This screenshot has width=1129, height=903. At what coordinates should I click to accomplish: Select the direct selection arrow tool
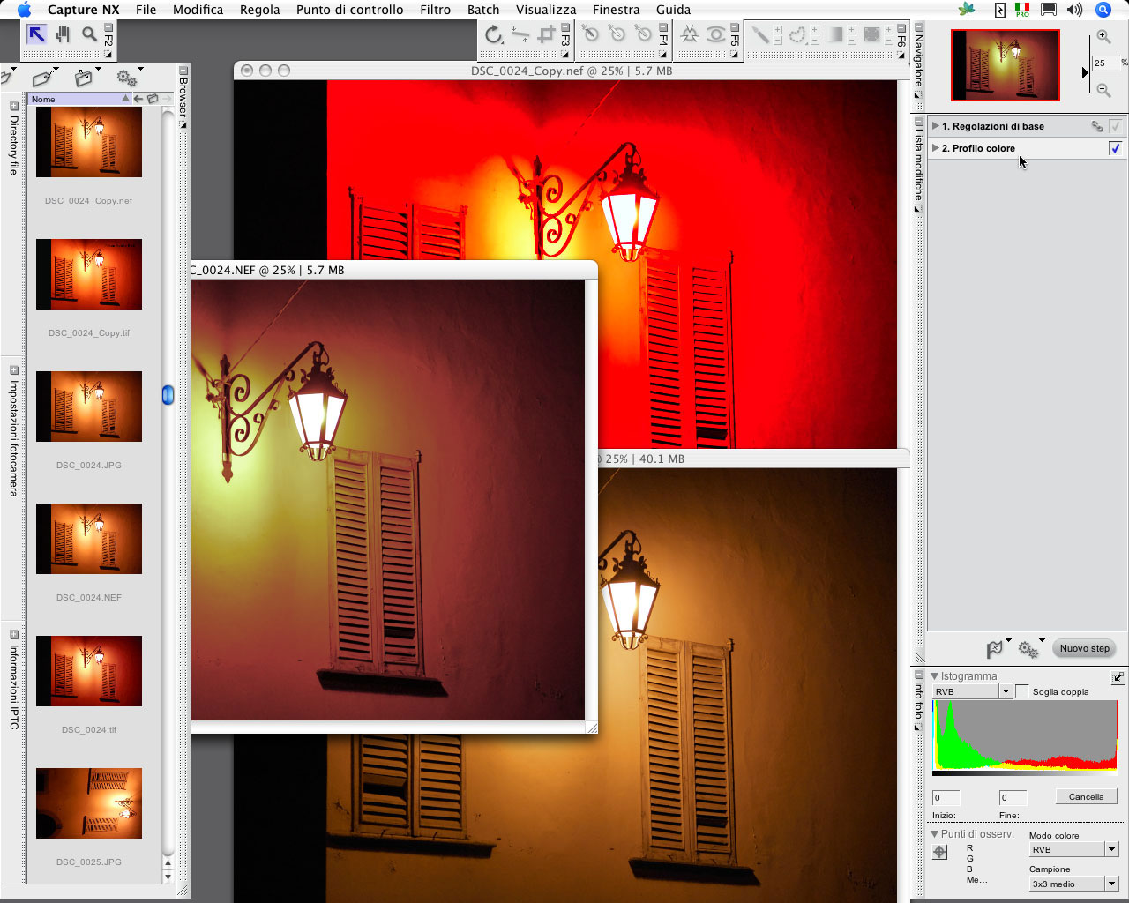(36, 34)
